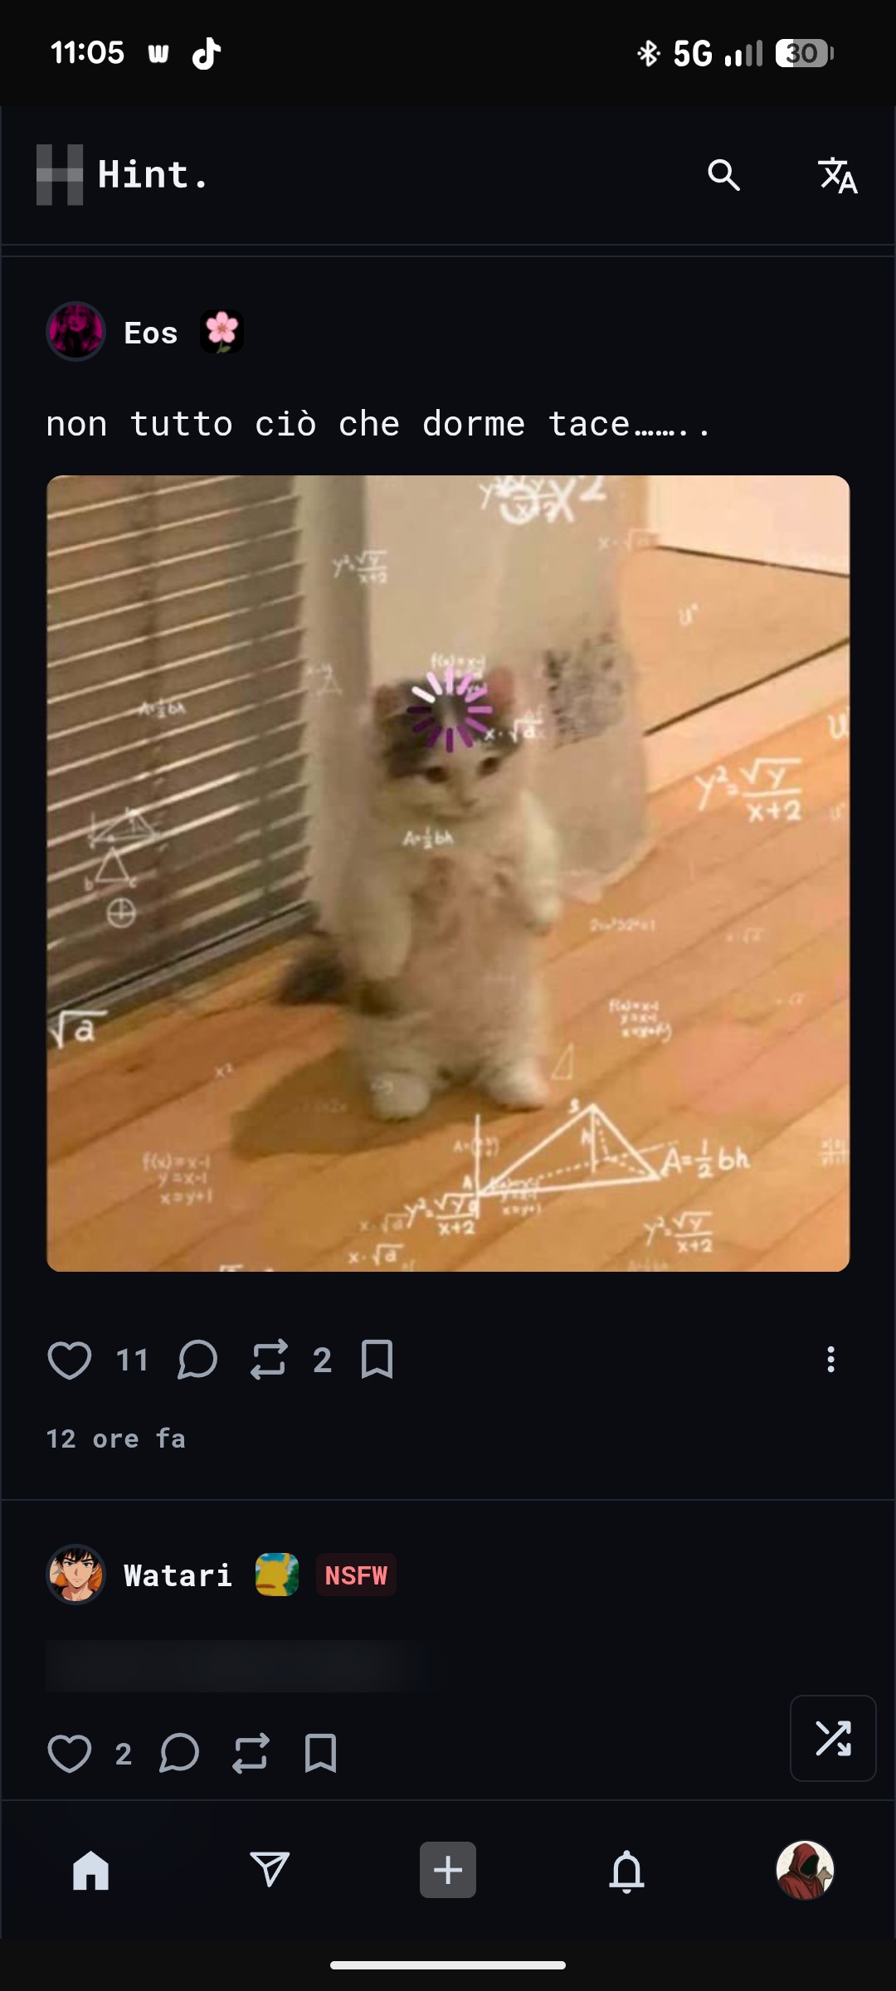Go to the Home tab
Image resolution: width=896 pixels, height=1991 pixels.
(x=91, y=1870)
